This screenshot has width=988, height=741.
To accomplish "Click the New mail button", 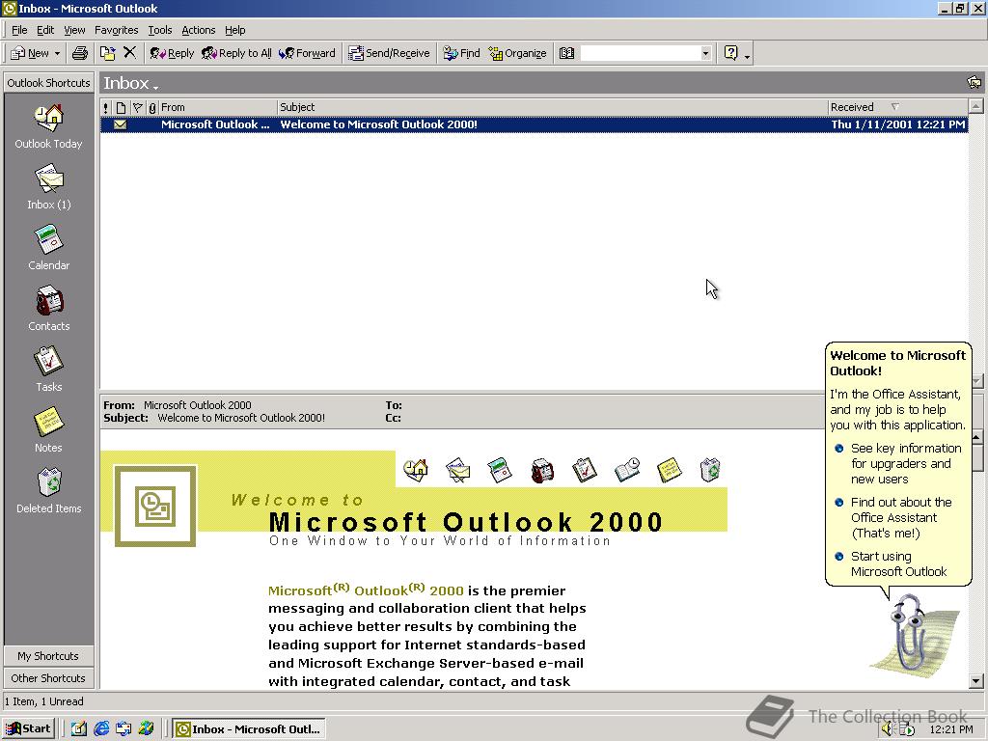I will (x=30, y=53).
